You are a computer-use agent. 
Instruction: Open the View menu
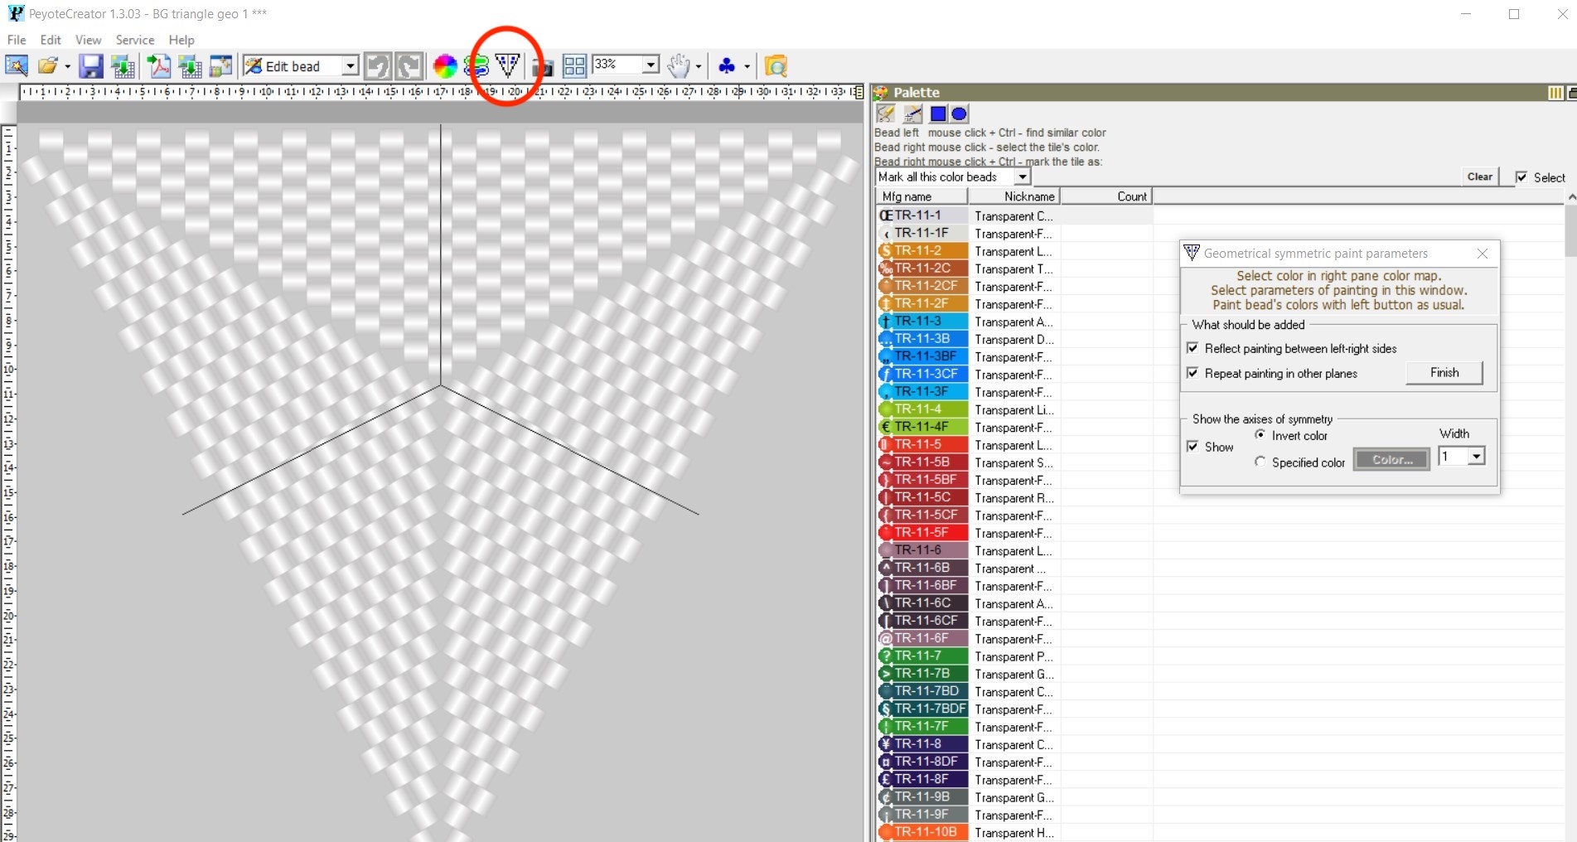tap(87, 40)
